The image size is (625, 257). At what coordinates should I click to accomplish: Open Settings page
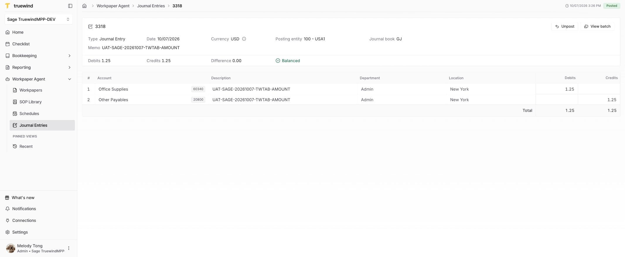tap(20, 232)
